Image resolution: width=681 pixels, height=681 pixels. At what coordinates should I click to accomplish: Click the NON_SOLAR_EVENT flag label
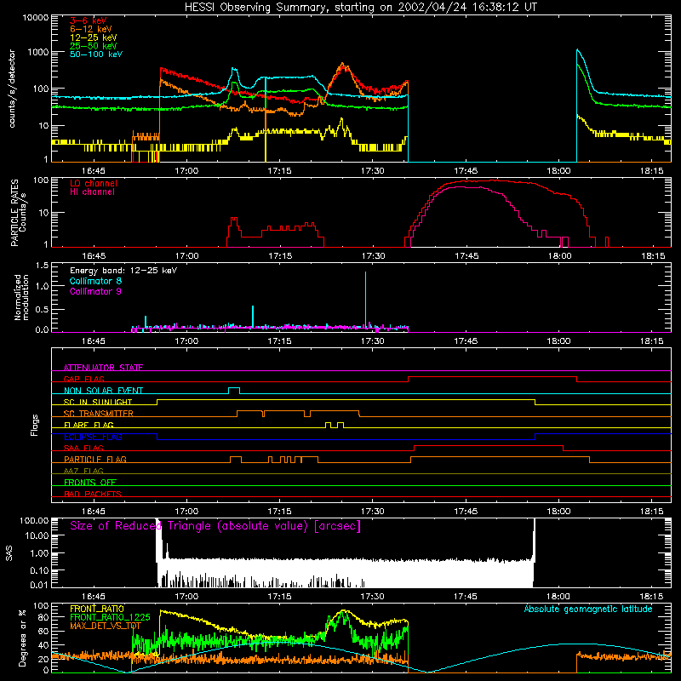(103, 391)
